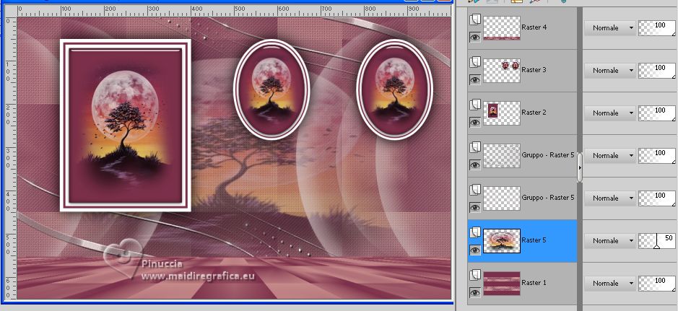The image size is (678, 311).
Task: Select the Gruppo - Raster 5 label directly below Raster 2
Action: point(548,155)
